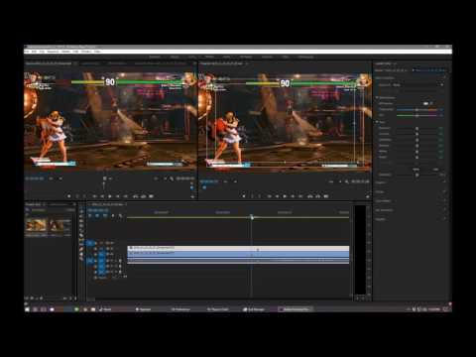Expand the HSL Secondary section
The image size is (476, 357).
click(x=384, y=210)
